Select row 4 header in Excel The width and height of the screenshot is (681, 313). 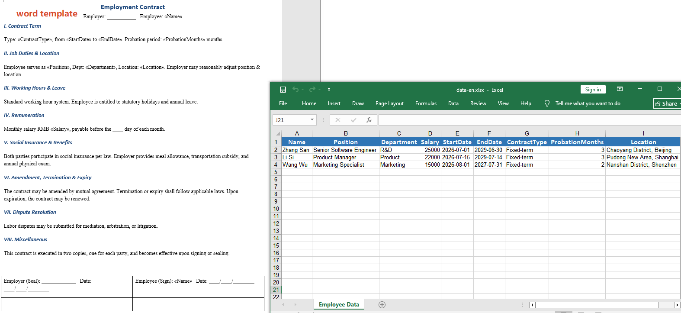[x=276, y=165]
